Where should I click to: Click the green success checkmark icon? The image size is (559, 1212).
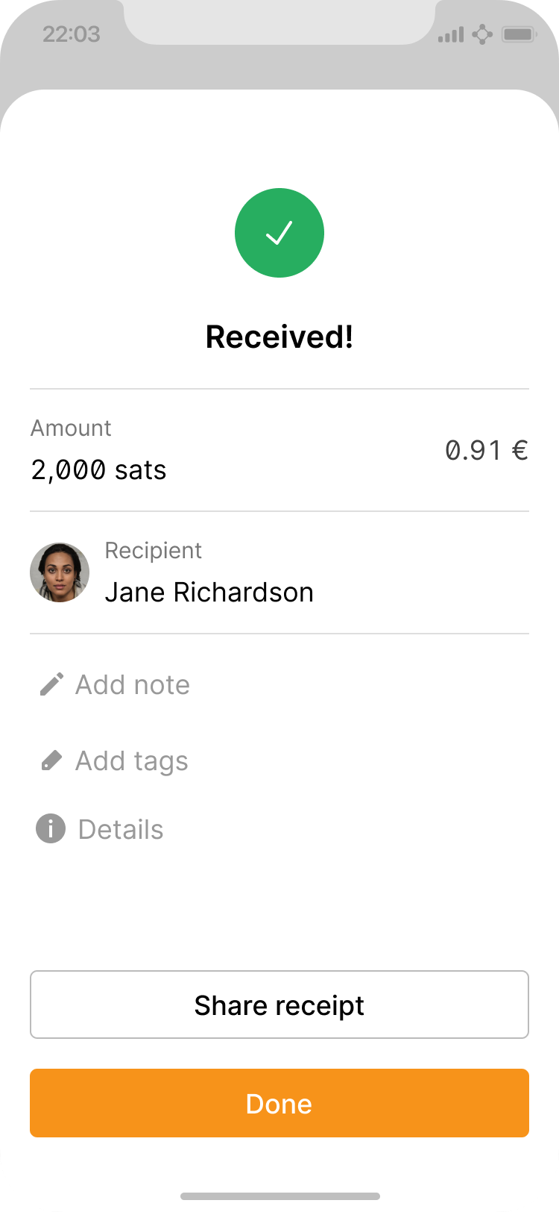[x=279, y=233]
